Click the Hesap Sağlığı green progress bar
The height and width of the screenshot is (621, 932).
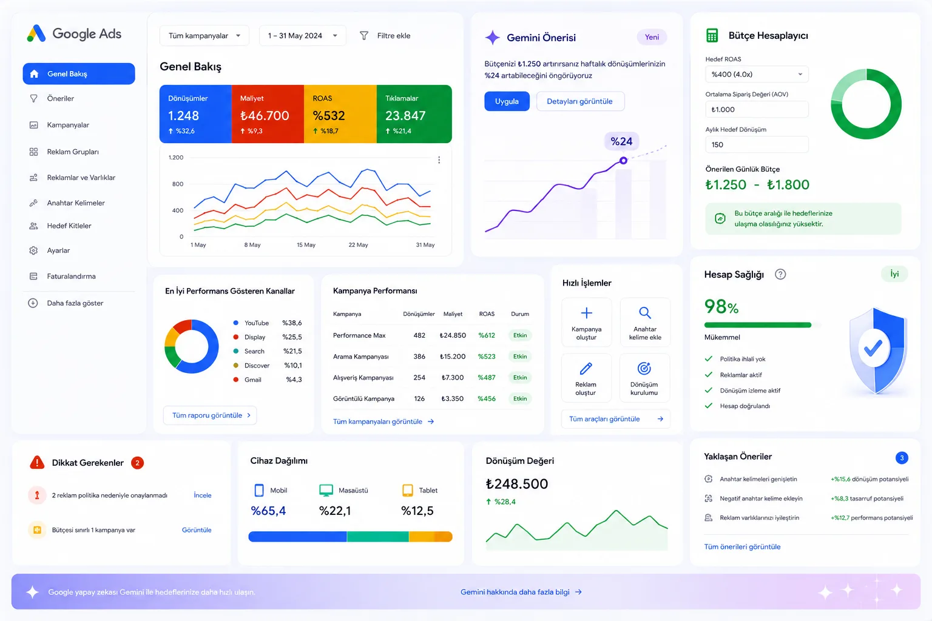[x=758, y=325]
